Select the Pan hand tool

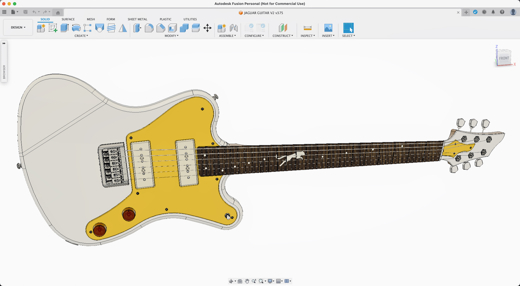(x=247, y=281)
